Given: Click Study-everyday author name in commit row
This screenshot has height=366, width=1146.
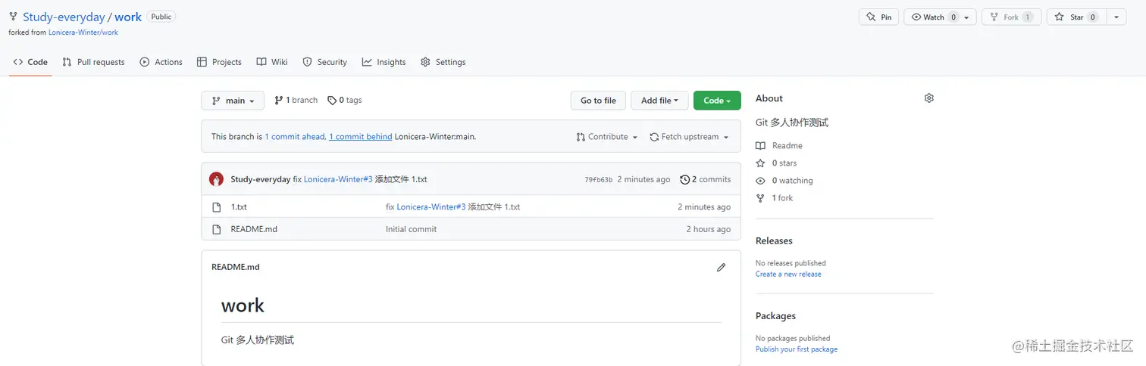Looking at the screenshot, I should pos(260,179).
